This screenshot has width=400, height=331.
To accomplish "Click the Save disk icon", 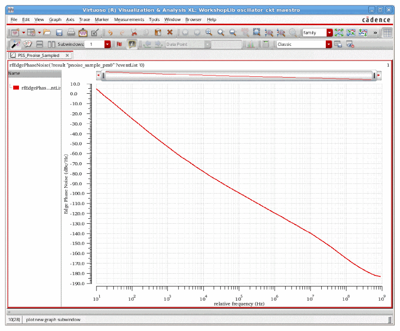I will coord(59,33).
